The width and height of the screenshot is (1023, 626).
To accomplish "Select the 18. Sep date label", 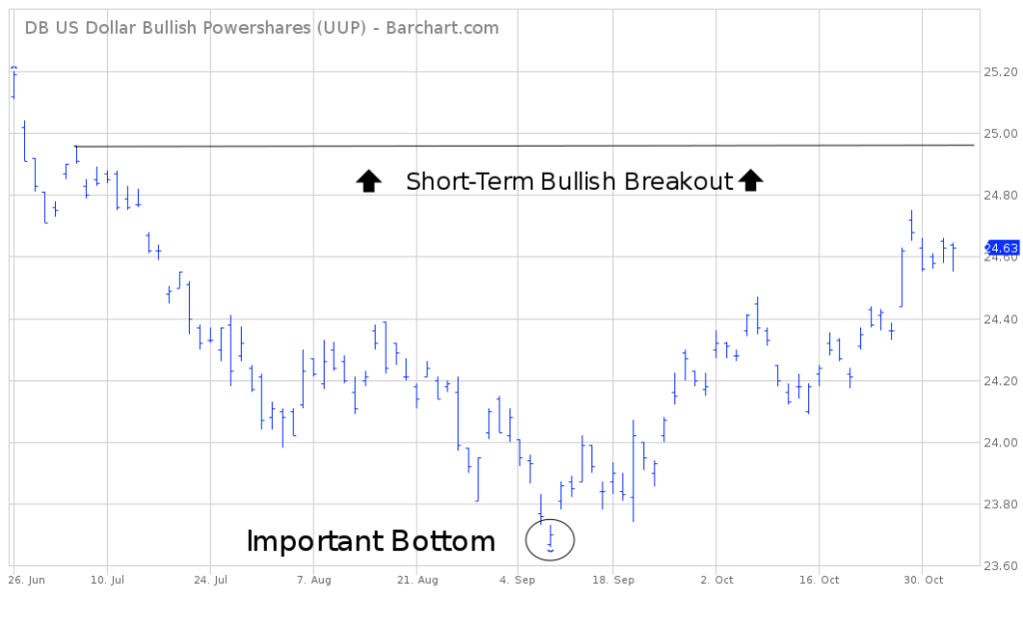I will coord(613,580).
